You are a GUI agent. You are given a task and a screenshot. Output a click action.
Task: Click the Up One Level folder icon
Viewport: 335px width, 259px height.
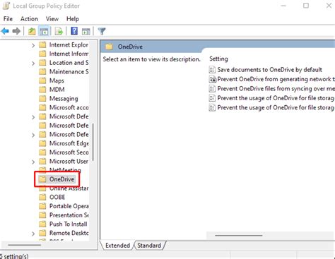pyautogui.click(x=32, y=31)
